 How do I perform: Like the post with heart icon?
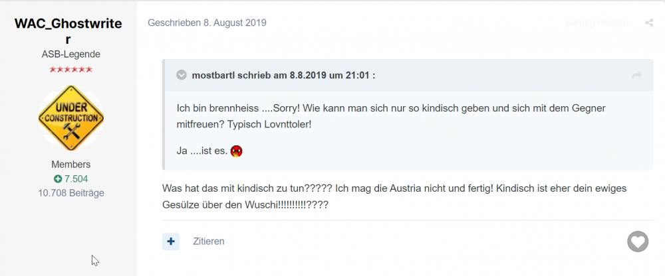click(638, 241)
